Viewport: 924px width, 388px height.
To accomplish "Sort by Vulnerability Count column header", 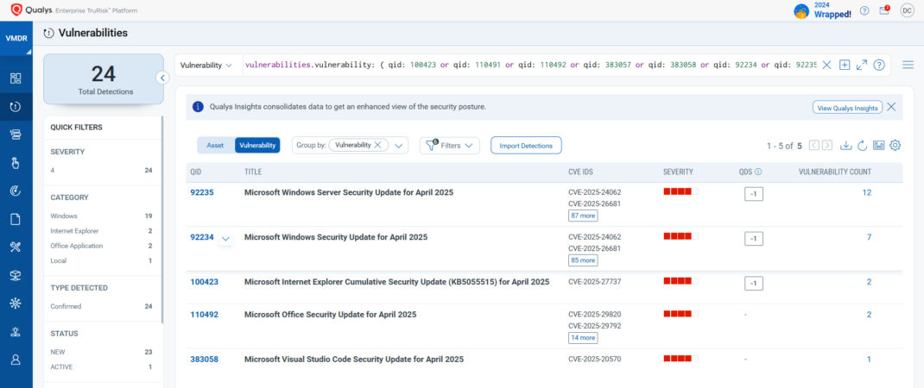I will point(834,172).
